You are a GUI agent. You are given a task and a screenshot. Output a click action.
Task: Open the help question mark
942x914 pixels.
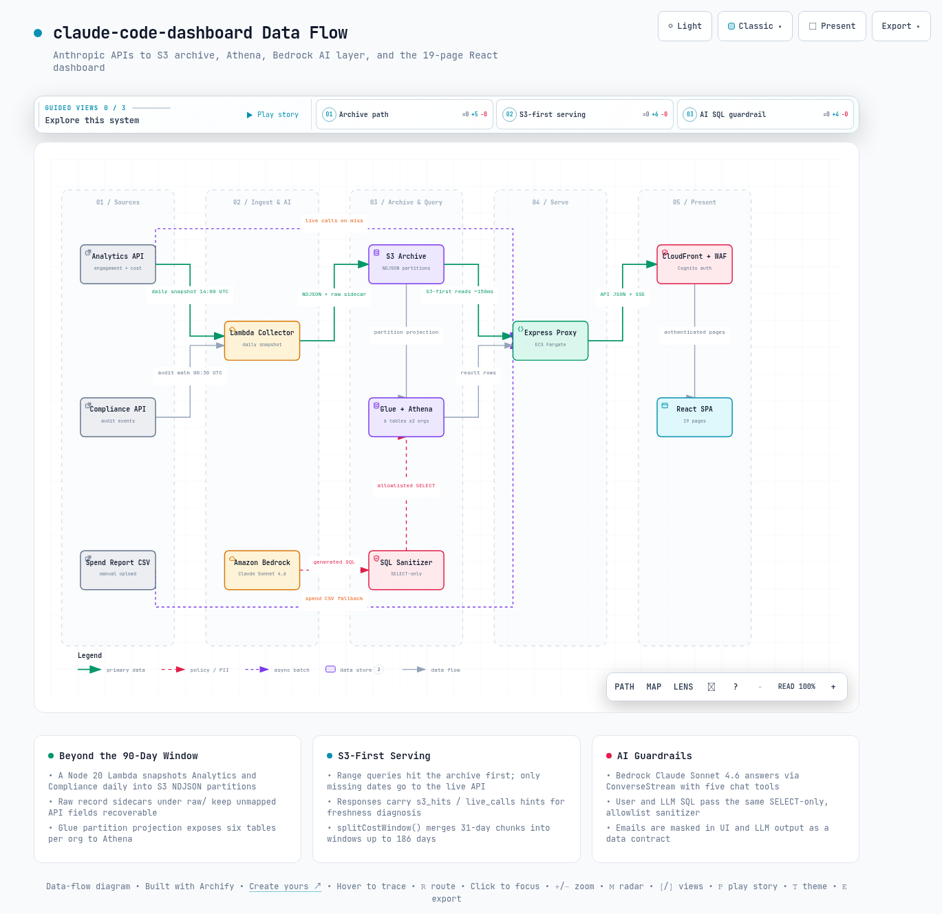click(x=736, y=687)
